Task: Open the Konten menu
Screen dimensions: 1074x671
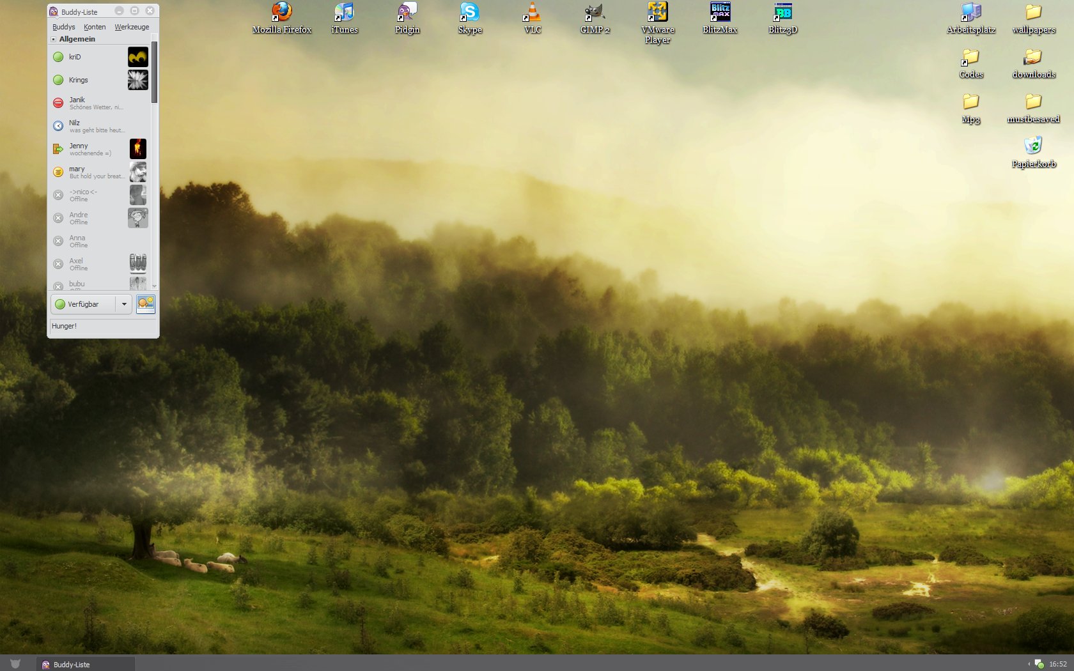Action: point(95,27)
